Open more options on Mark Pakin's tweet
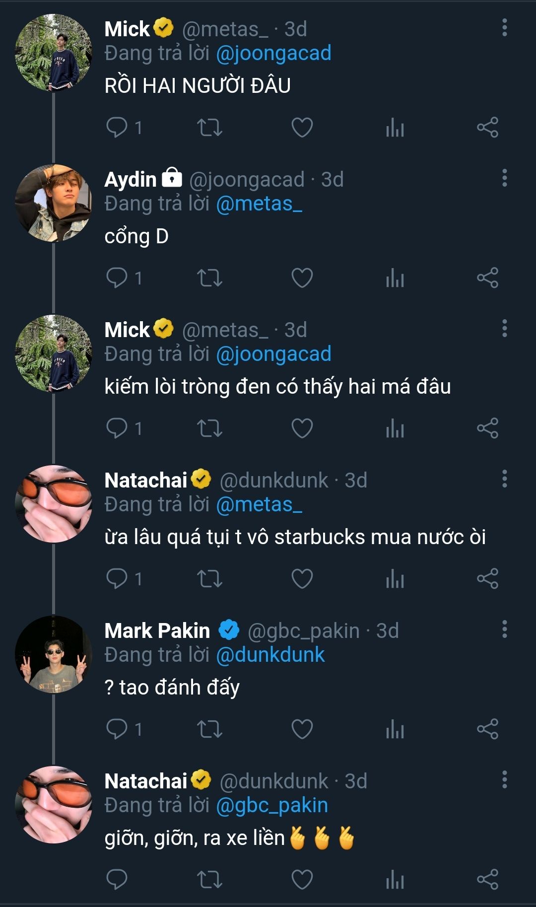Image resolution: width=536 pixels, height=907 pixels. click(504, 629)
